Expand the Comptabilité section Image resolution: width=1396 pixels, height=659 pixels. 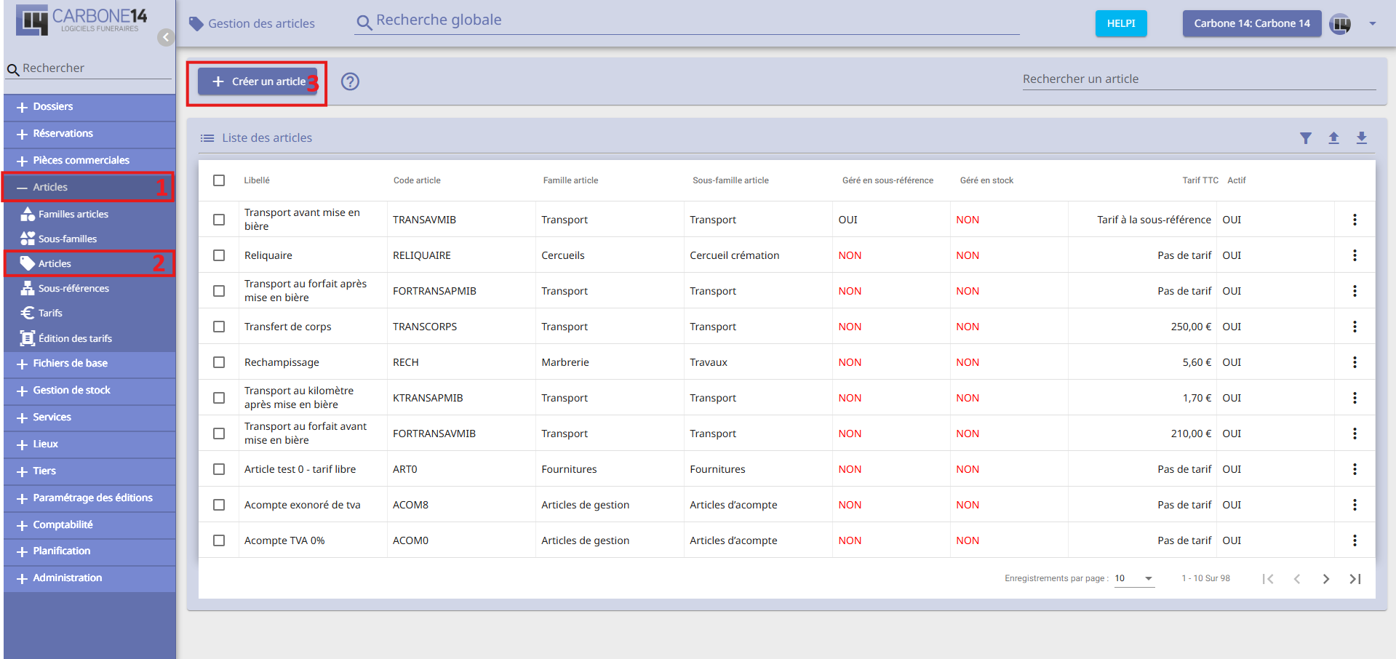click(89, 525)
